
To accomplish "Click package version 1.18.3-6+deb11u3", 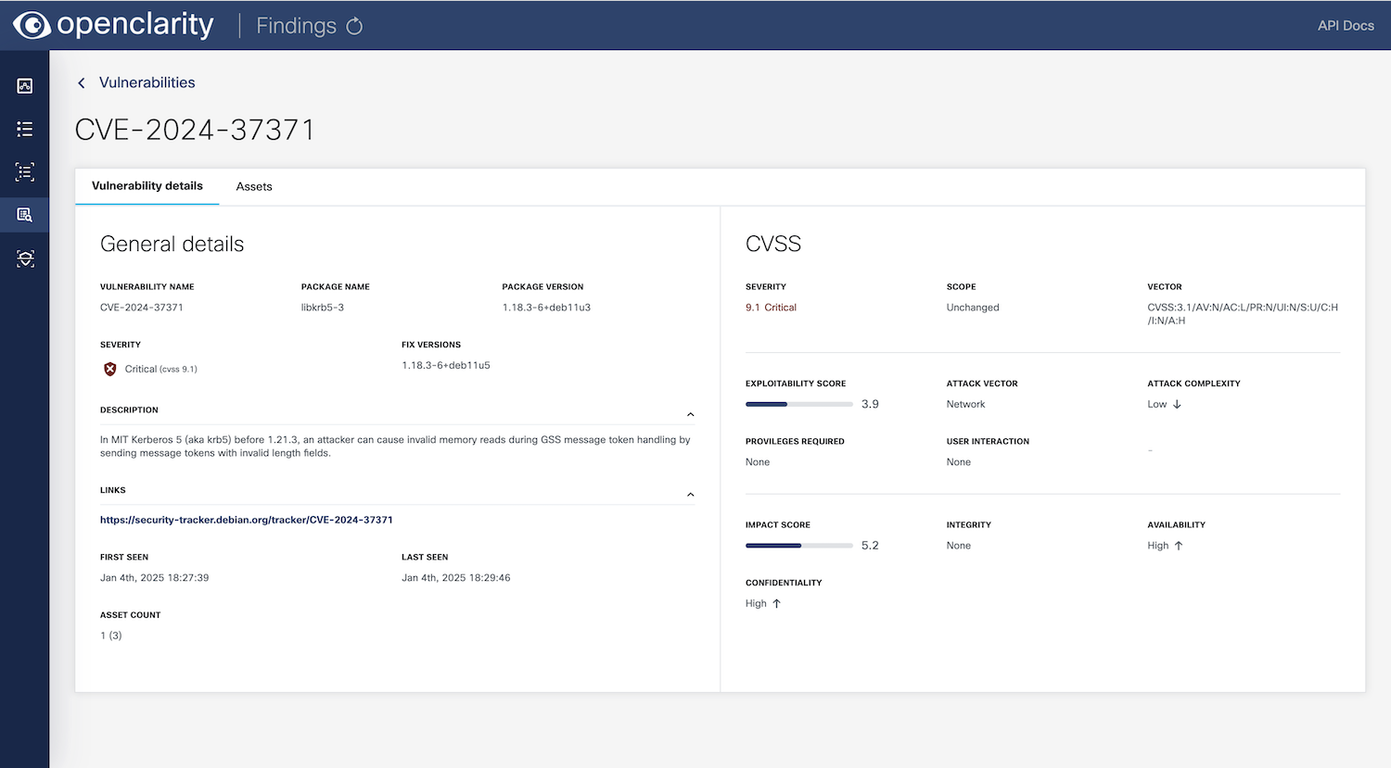I will 546,308.
